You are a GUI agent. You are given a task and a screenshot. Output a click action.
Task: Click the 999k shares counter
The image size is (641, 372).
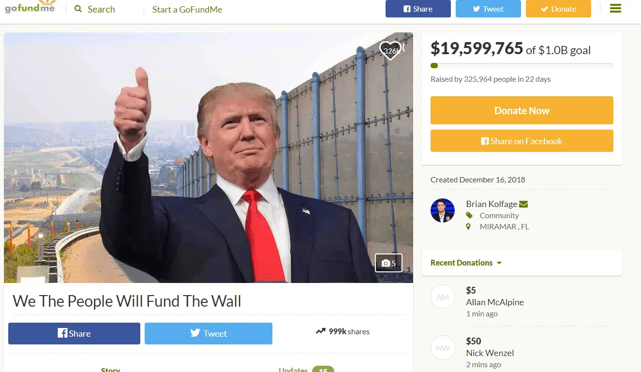pos(343,331)
